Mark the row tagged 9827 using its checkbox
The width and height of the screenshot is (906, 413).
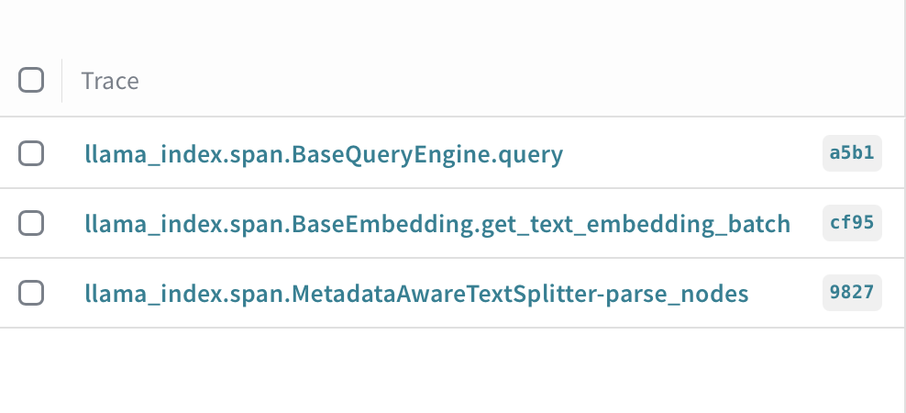click(31, 293)
